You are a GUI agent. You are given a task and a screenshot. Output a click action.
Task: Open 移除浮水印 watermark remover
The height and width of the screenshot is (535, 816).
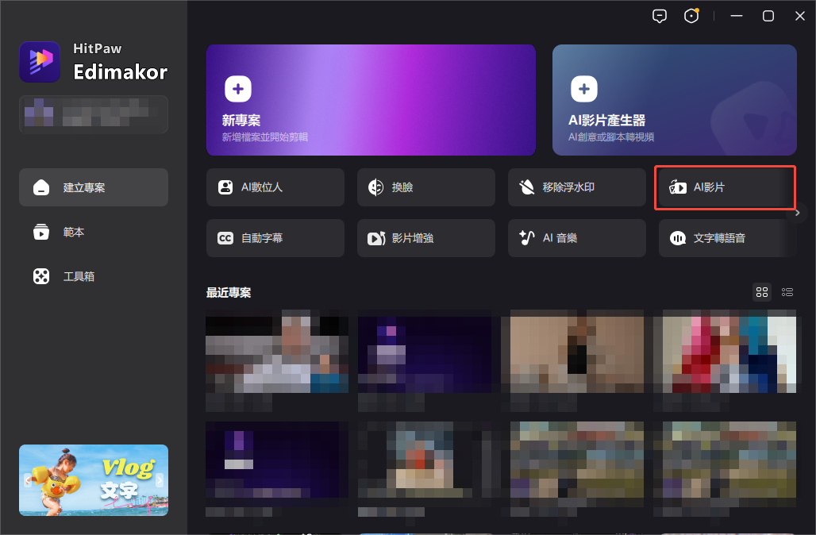click(x=576, y=187)
